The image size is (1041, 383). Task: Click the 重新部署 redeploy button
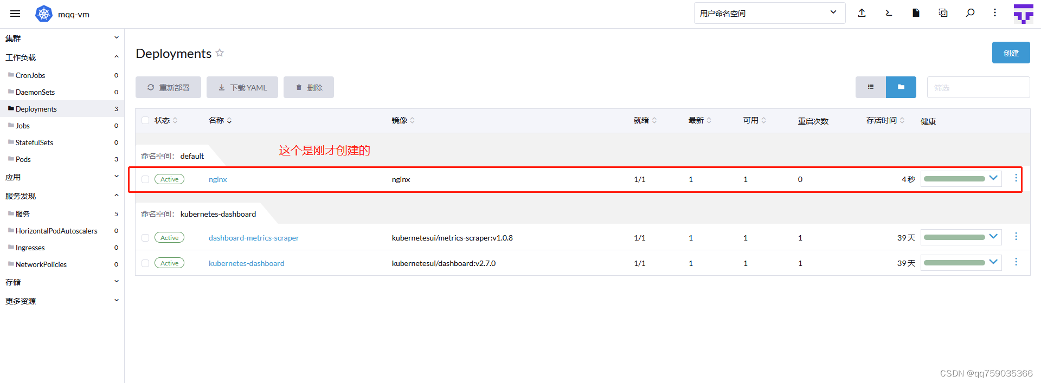(x=168, y=87)
